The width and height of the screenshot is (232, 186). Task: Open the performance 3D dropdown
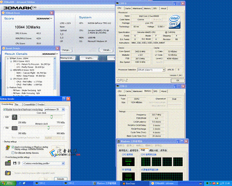point(54,109)
